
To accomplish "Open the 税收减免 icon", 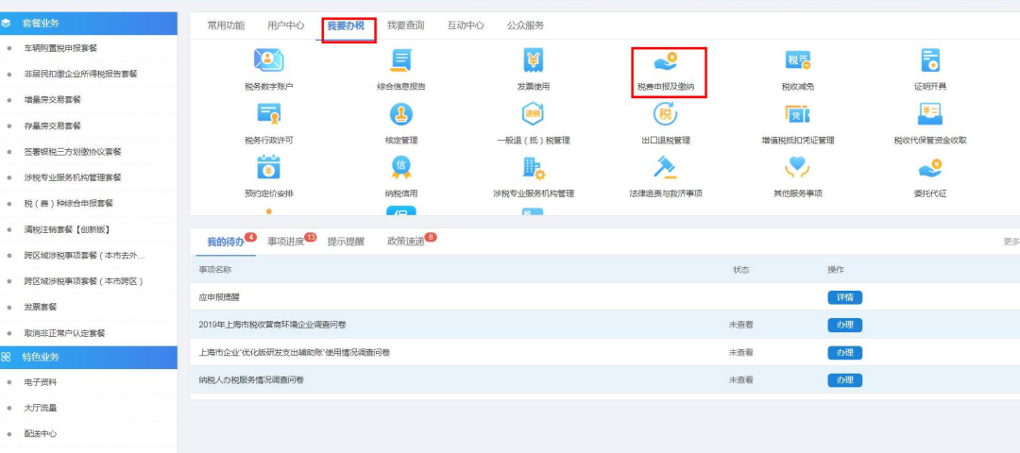I will 797,60.
